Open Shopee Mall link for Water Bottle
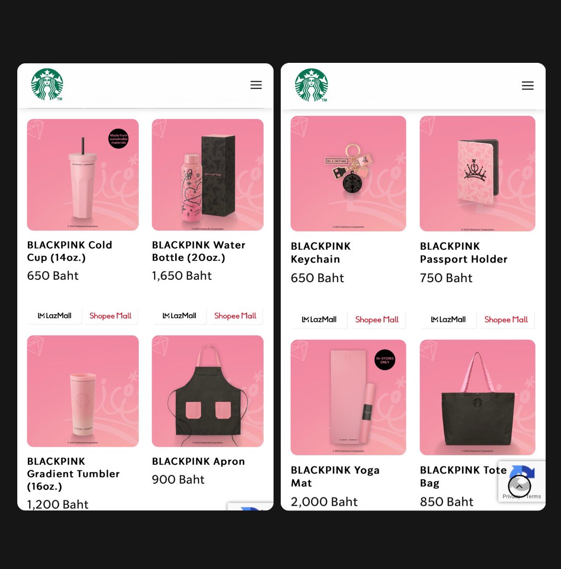561x569 pixels. point(235,316)
